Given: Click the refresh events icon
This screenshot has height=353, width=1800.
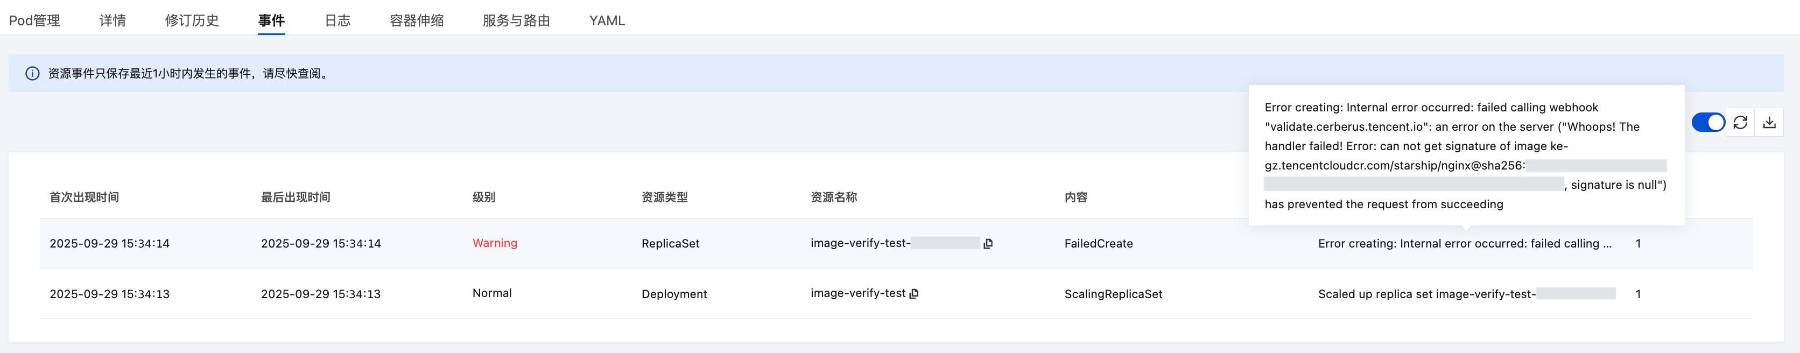Looking at the screenshot, I should point(1740,122).
